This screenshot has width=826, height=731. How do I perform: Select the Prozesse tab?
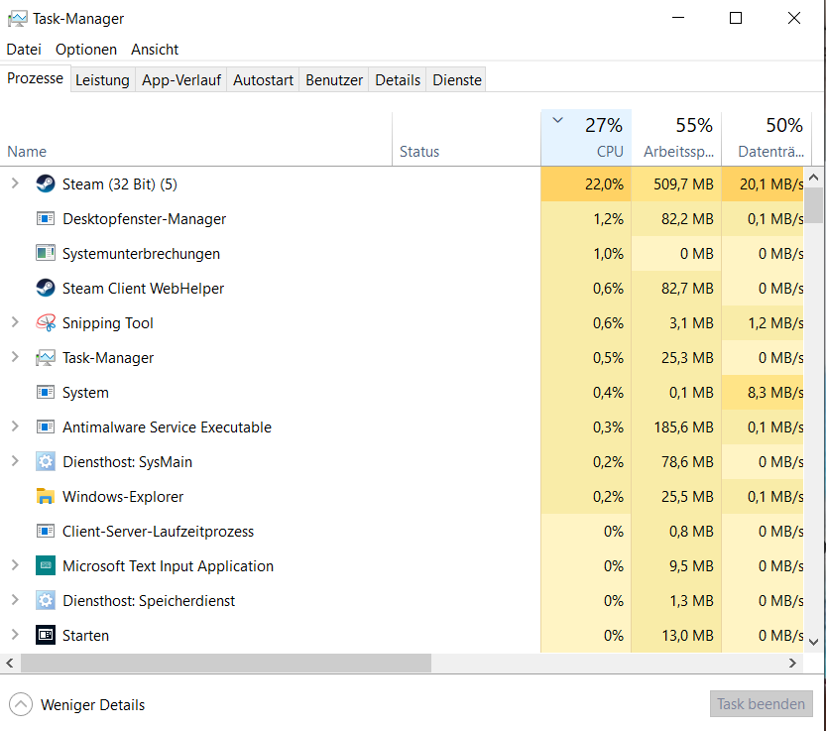[35, 78]
